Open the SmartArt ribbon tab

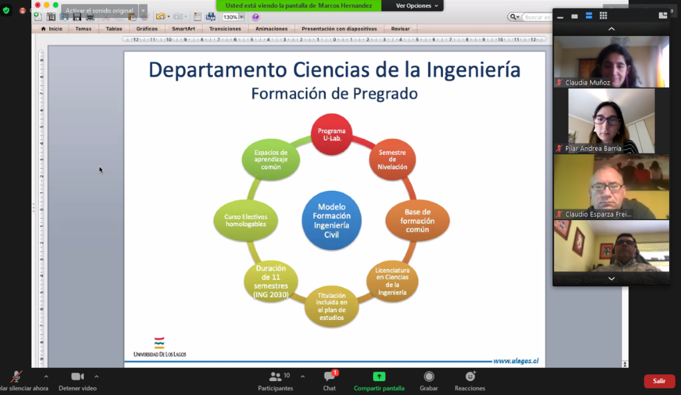184,29
